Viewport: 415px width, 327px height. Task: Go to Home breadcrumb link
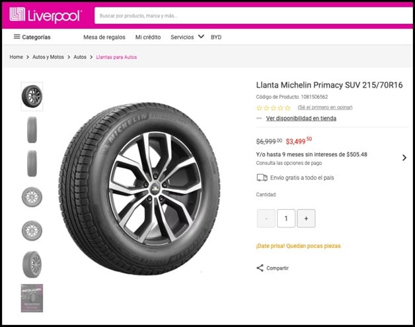(x=17, y=57)
